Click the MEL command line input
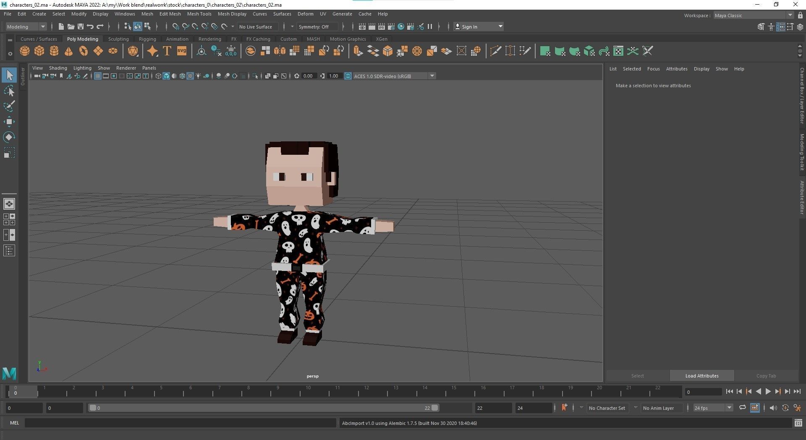 point(181,423)
